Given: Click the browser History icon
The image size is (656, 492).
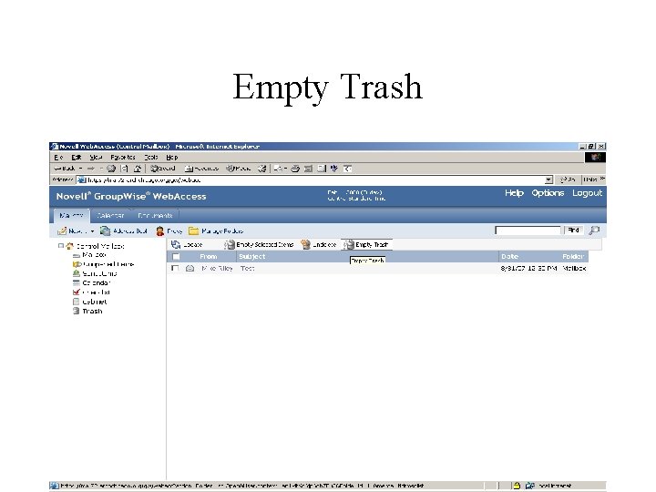Looking at the screenshot, I should (x=261, y=169).
